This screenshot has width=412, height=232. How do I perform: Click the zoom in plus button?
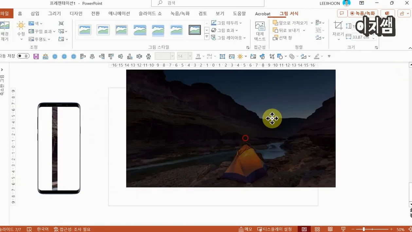click(x=391, y=229)
